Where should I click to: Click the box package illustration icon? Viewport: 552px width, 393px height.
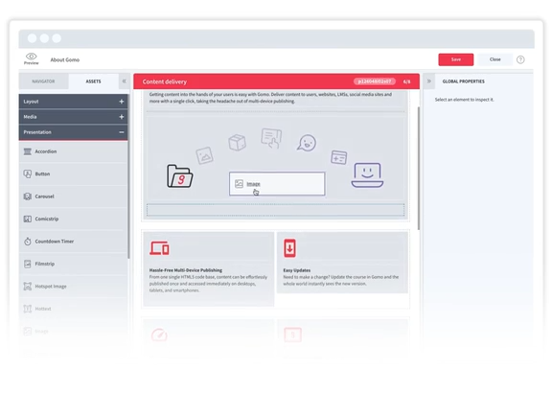pos(237,142)
